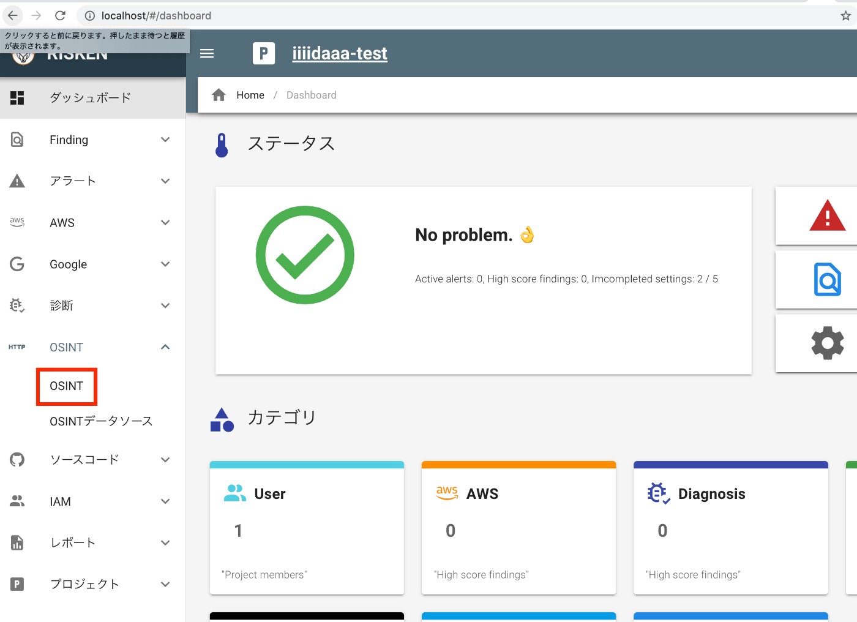This screenshot has height=622, width=857.
Task: Click the IAM people icon in sidebar
Action: pyautogui.click(x=17, y=501)
